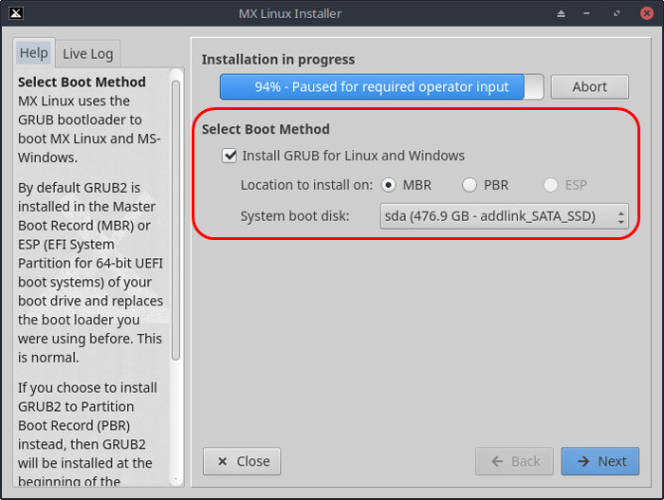The height and width of the screenshot is (500, 664).
Task: Click the window shade (eject-style) icon
Action: tap(562, 13)
